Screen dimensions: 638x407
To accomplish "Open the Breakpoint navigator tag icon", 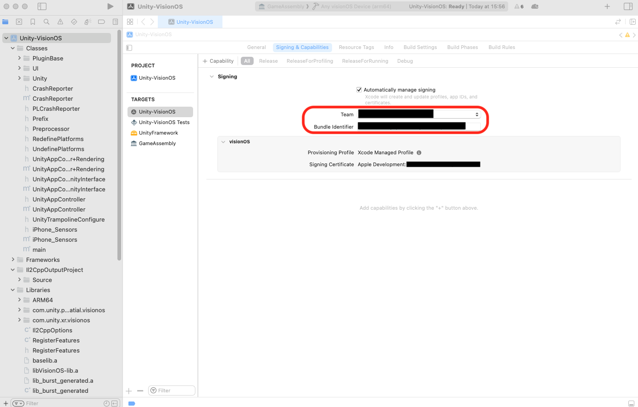I will point(101,22).
